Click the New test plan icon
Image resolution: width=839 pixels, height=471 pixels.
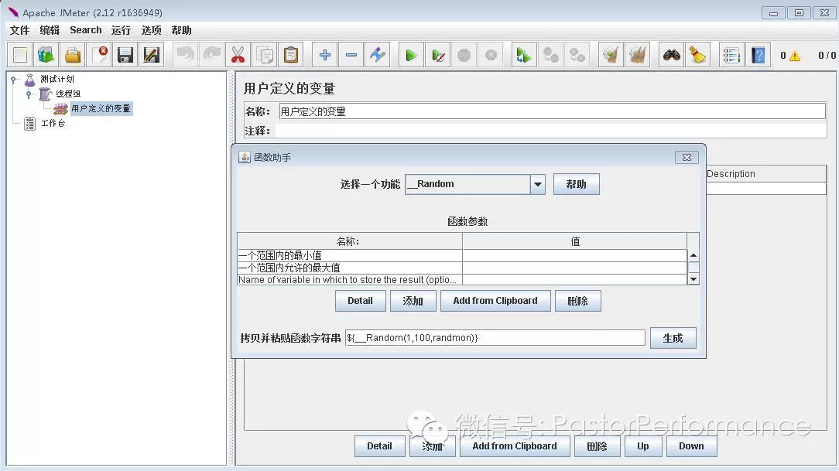pyautogui.click(x=20, y=55)
